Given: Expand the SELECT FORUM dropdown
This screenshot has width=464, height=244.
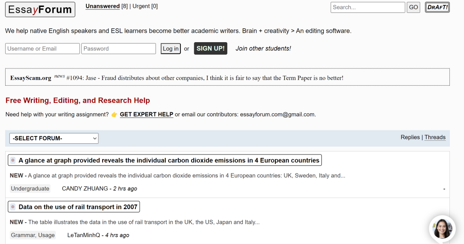Looking at the screenshot, I should (x=54, y=139).
